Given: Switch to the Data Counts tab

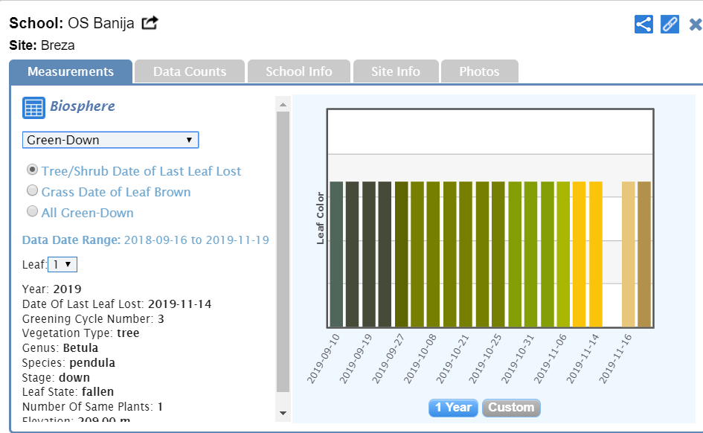Looking at the screenshot, I should pos(190,71).
